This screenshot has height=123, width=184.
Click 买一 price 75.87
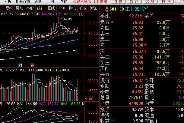click(138, 51)
